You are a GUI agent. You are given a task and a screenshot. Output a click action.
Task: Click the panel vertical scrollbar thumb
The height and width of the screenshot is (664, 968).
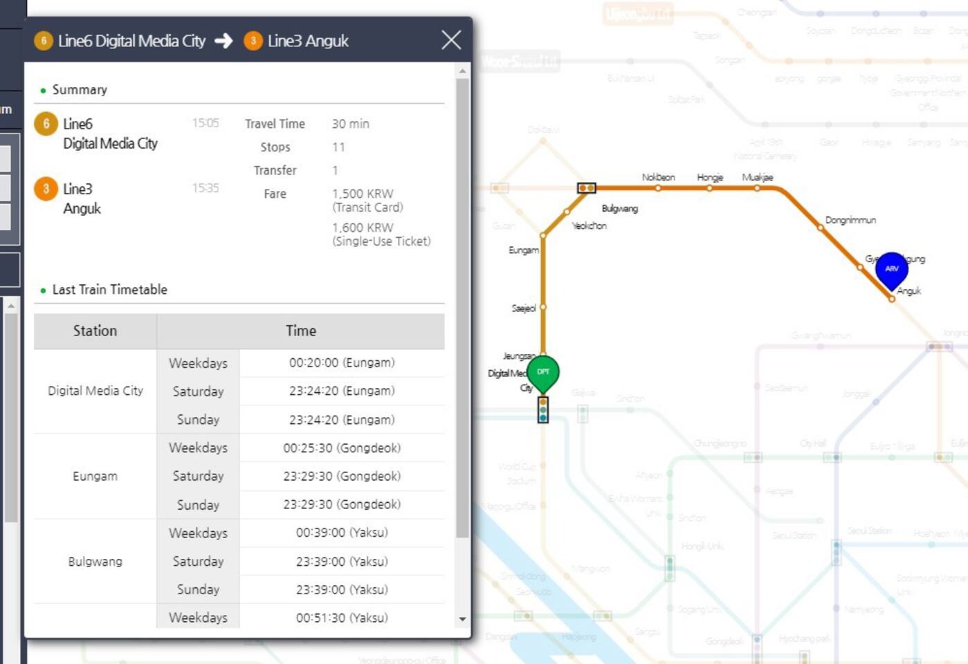coord(462,308)
